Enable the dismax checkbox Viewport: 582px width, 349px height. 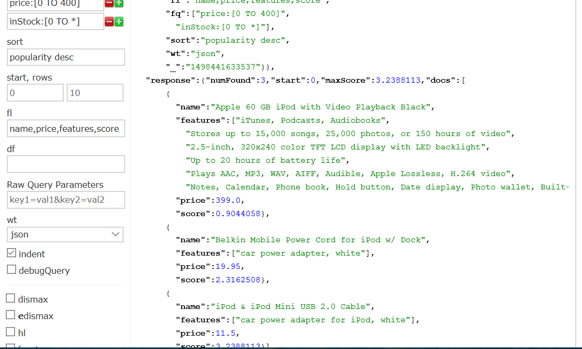tap(11, 298)
